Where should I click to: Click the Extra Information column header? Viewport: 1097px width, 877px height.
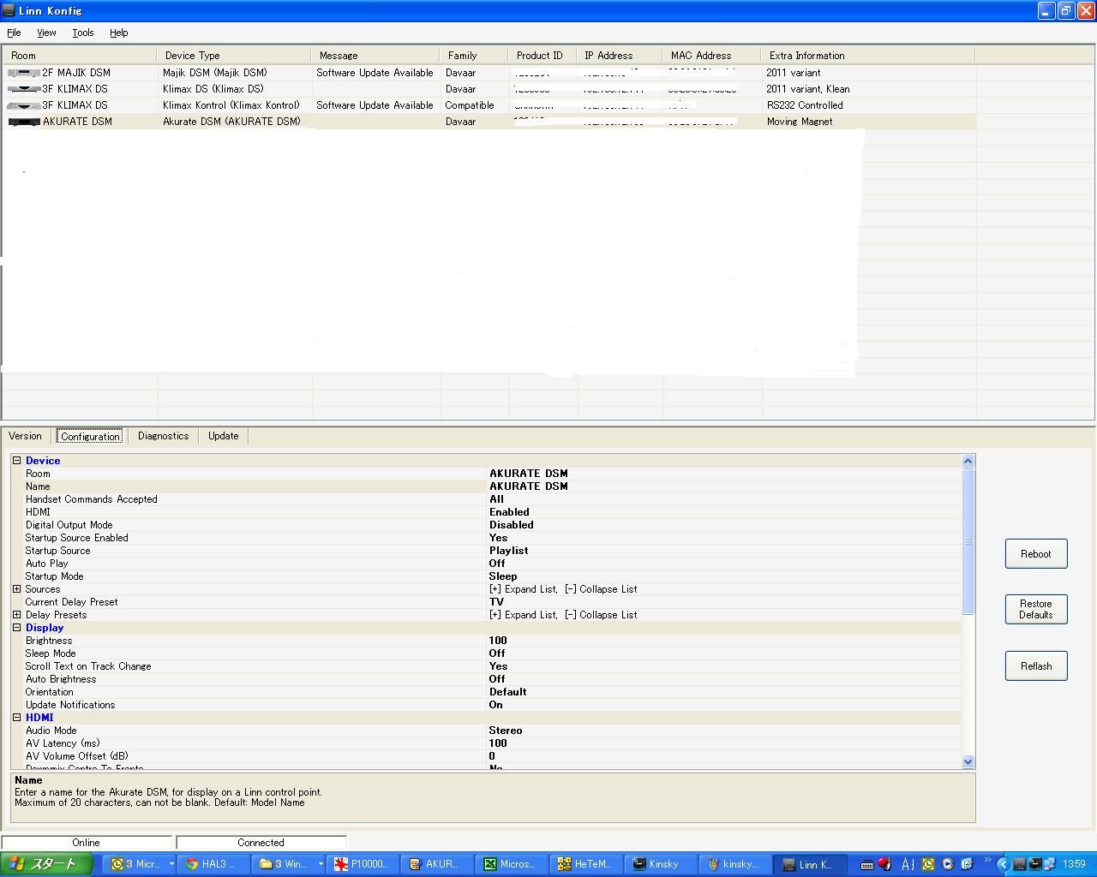tap(867, 56)
